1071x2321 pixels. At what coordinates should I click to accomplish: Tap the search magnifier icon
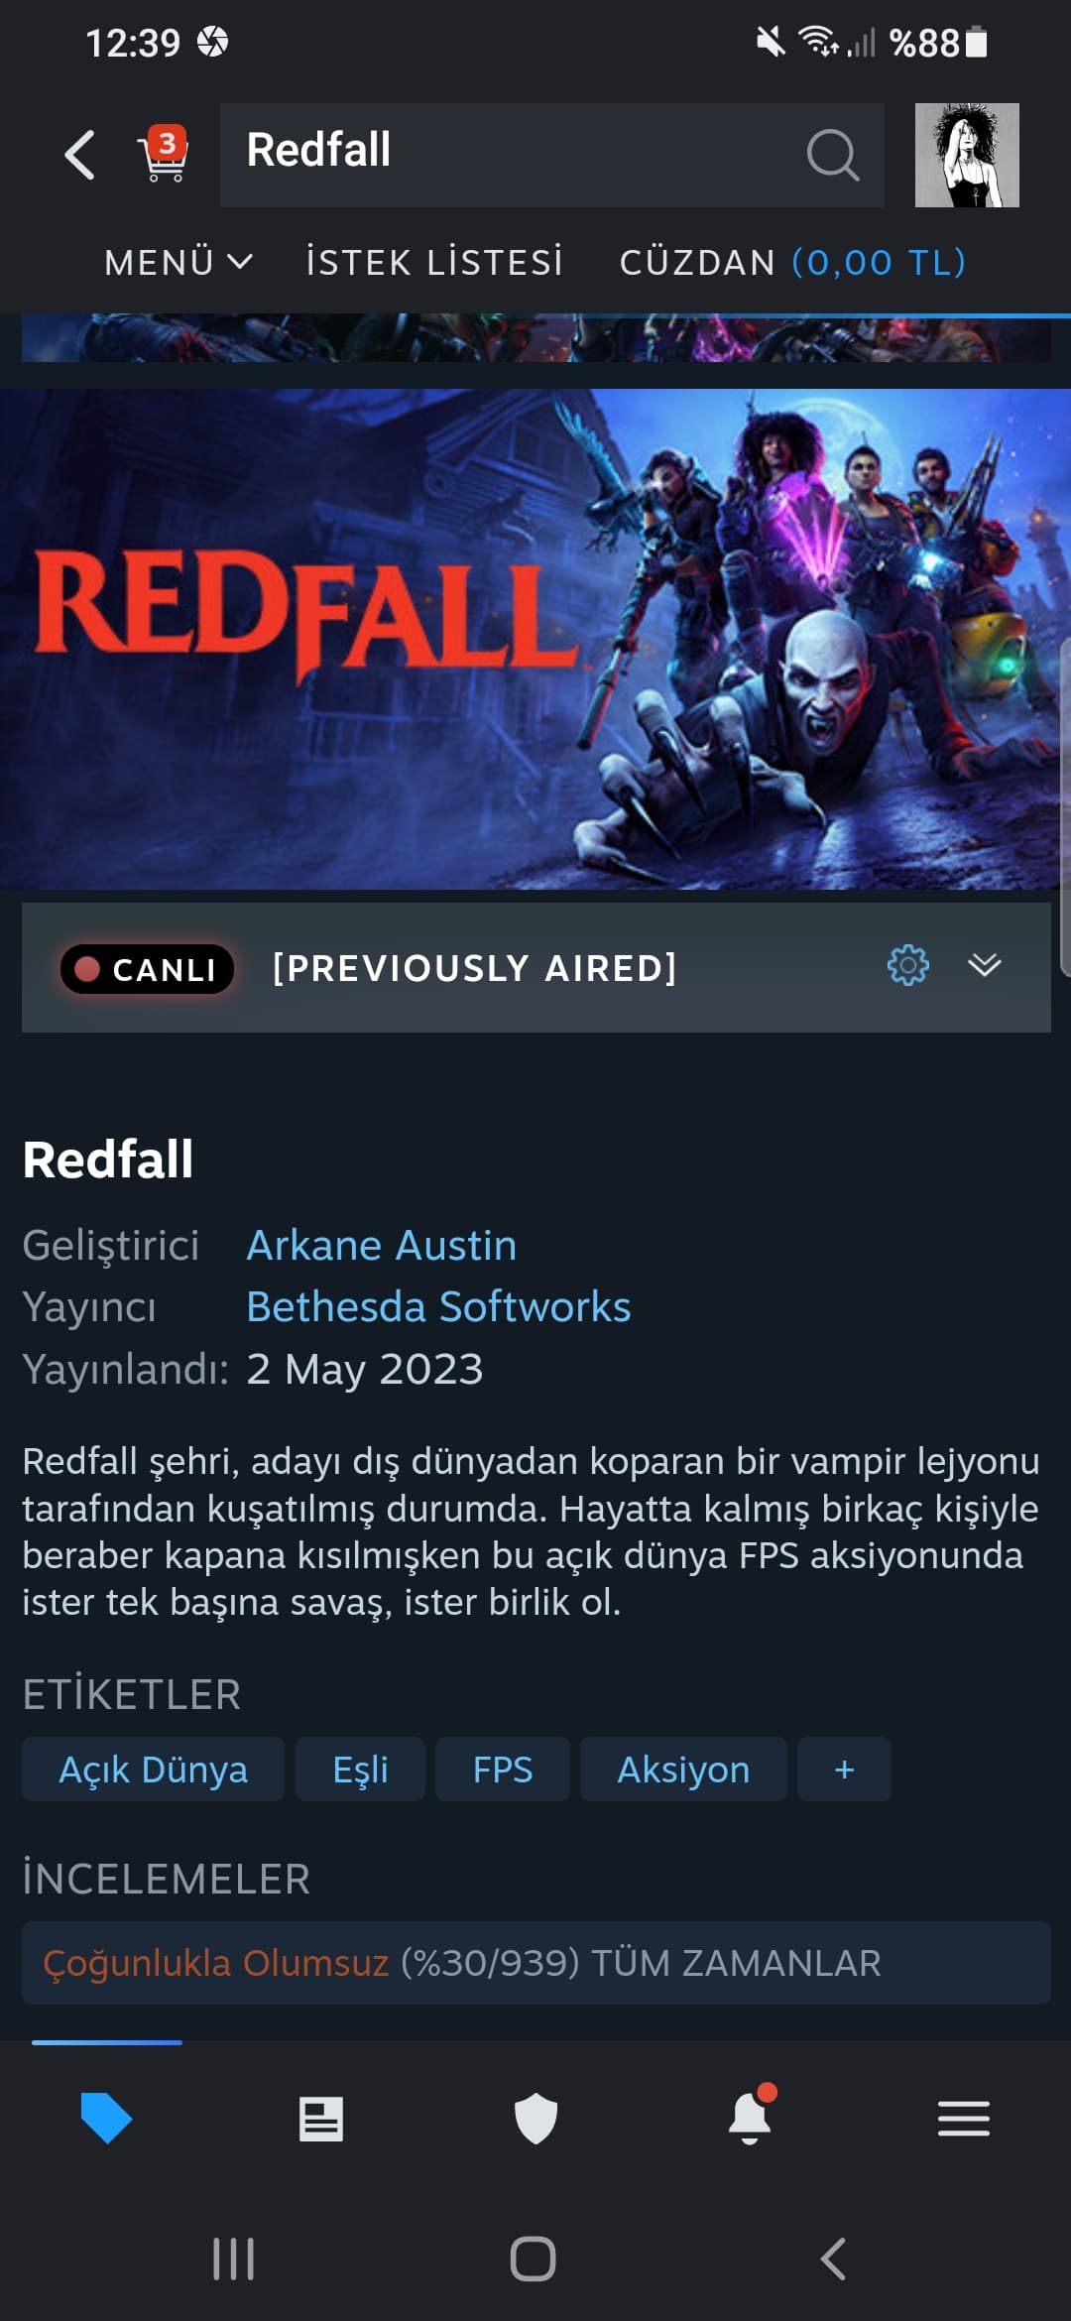pyautogui.click(x=832, y=155)
